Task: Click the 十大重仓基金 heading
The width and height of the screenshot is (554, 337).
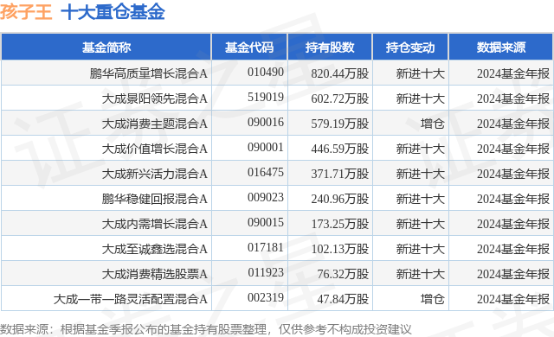Action: pos(113,11)
